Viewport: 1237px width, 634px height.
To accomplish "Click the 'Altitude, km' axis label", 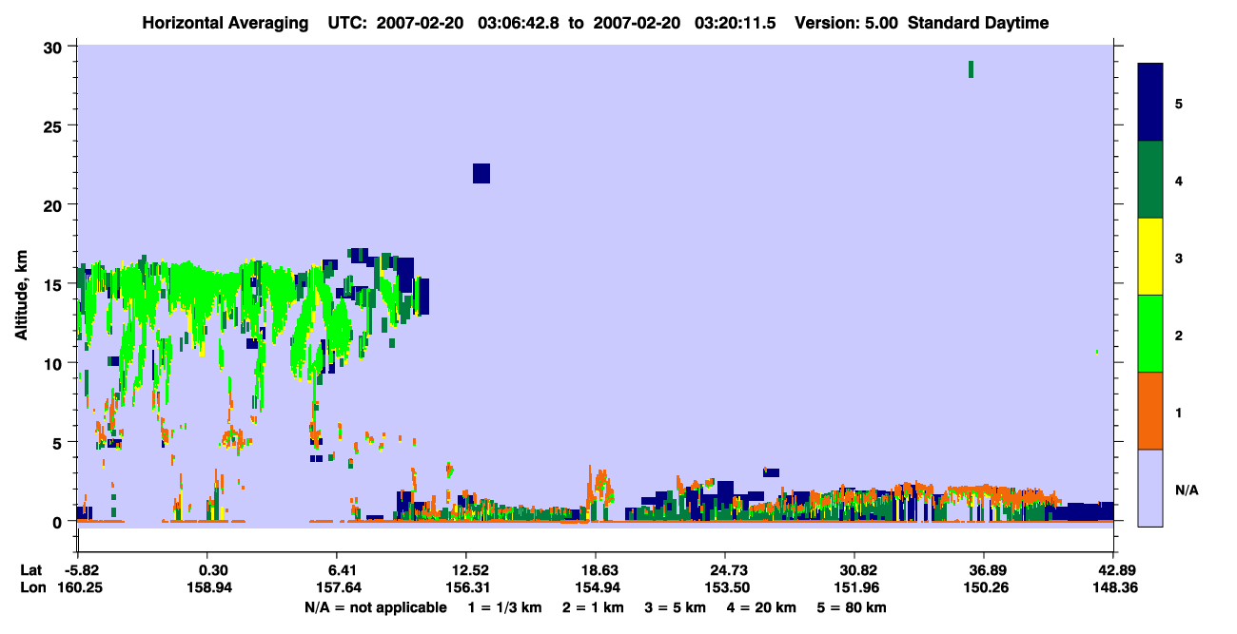I will coord(21,298).
